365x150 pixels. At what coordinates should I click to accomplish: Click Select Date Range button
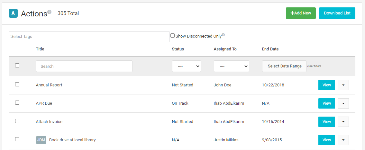pos(284,66)
